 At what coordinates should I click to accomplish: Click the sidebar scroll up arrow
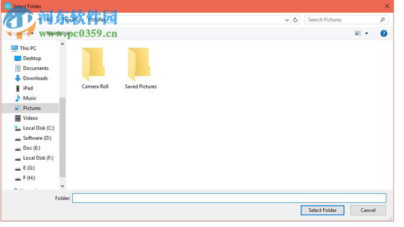pos(62,44)
